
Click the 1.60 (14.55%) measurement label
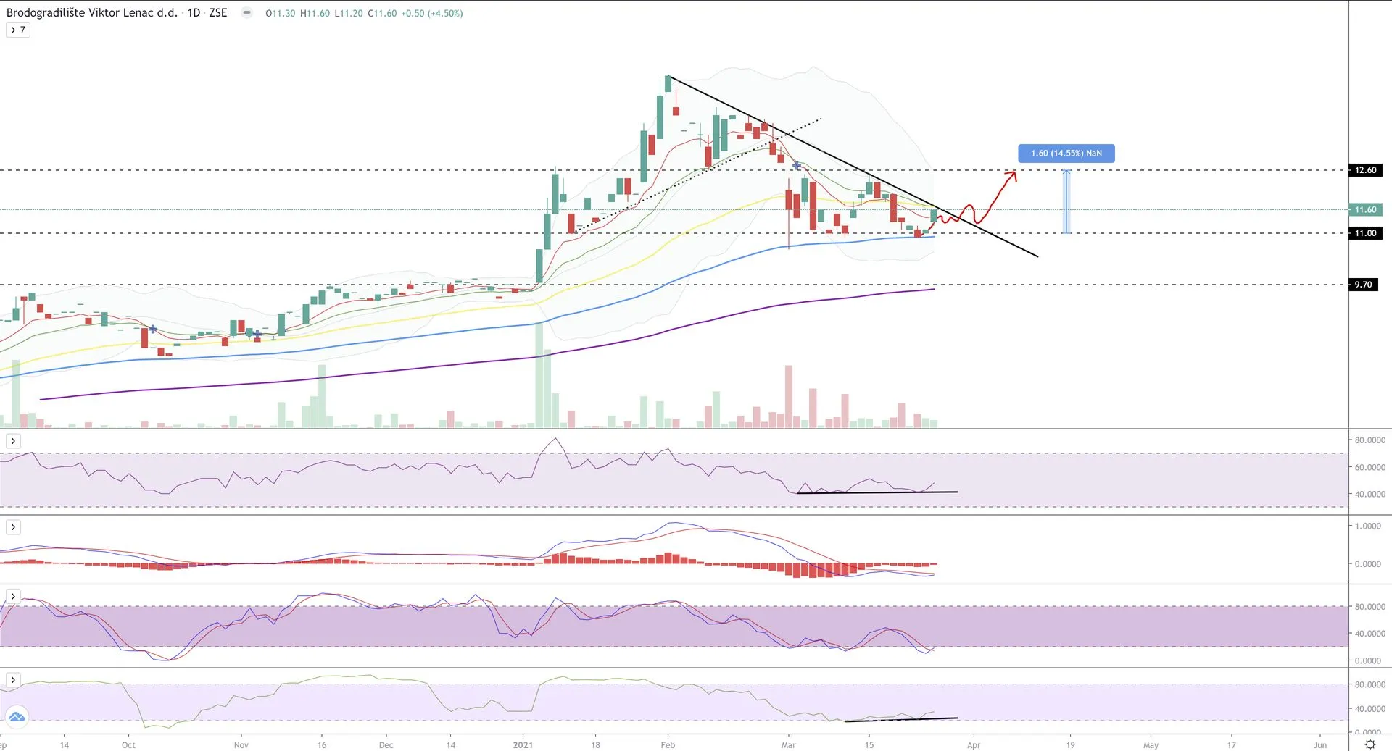coord(1066,154)
